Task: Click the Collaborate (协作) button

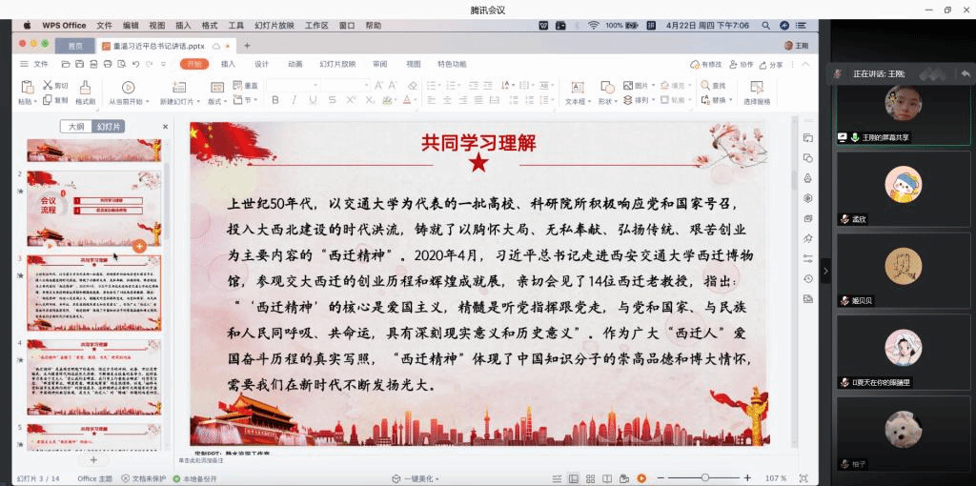Action: [742, 65]
